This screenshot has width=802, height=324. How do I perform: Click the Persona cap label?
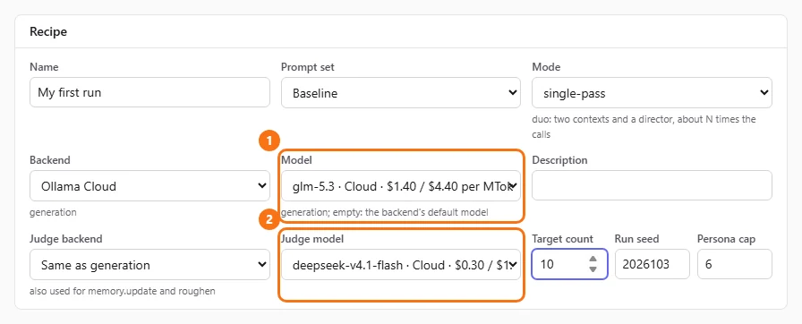tap(726, 239)
